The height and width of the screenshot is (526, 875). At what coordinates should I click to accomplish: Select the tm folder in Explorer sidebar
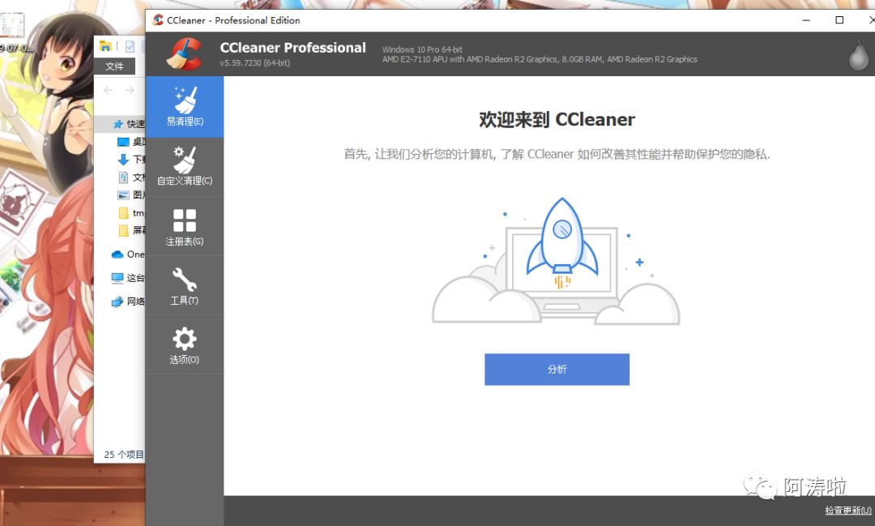(x=131, y=212)
